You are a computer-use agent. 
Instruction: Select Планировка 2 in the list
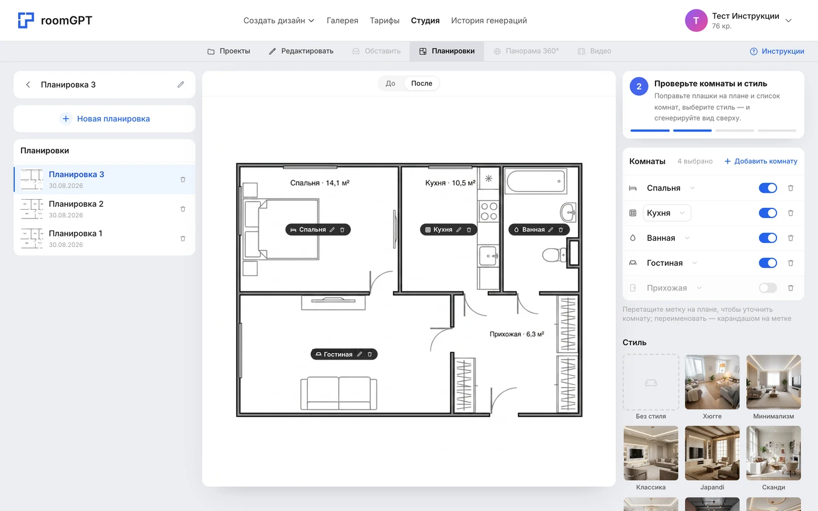pos(104,209)
